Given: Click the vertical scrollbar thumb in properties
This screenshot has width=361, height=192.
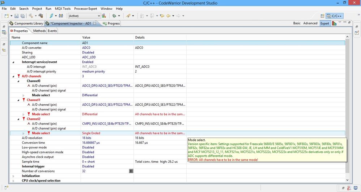Looking at the screenshot, I should (347, 106).
